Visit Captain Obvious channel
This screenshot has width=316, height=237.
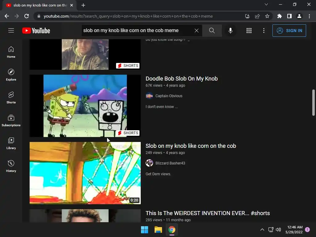tap(169, 96)
